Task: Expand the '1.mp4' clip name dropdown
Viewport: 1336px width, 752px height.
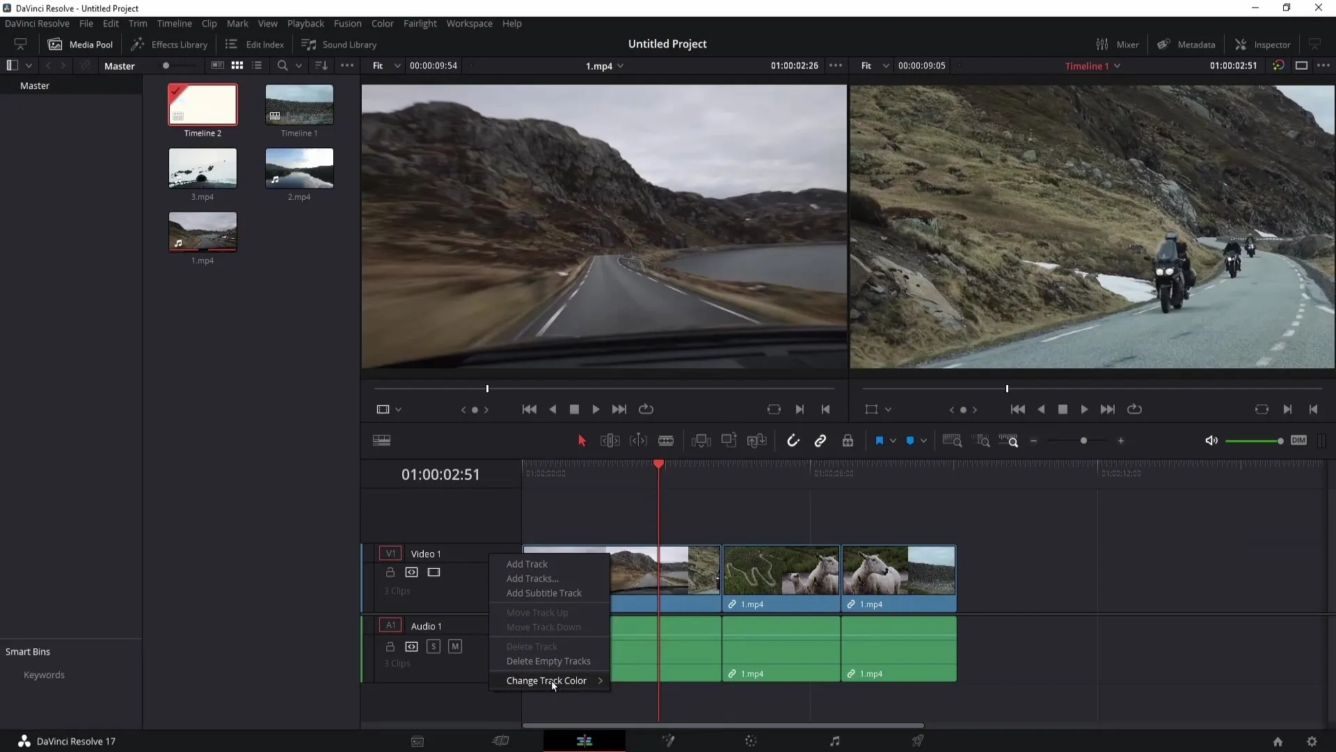Action: (623, 66)
